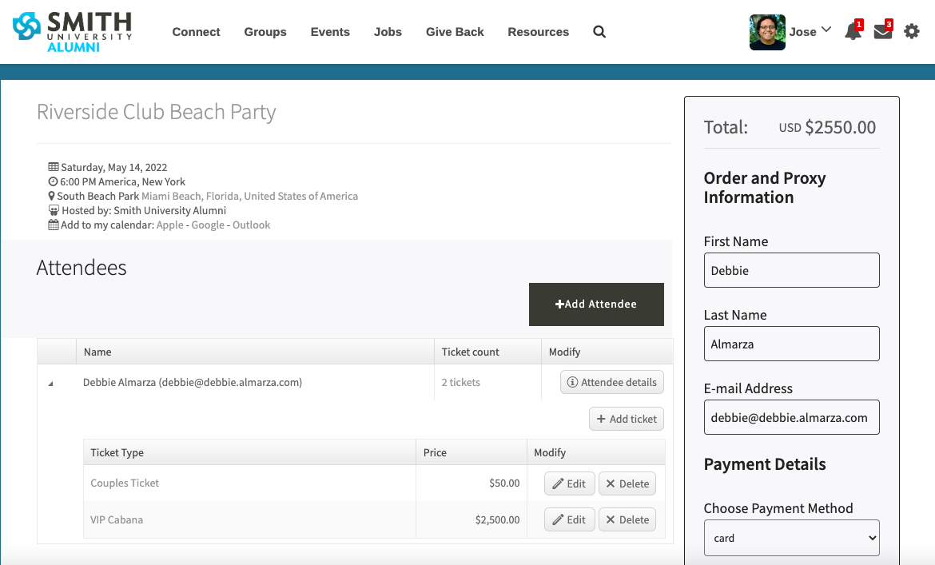Open the Choose Payment Method dropdown
The width and height of the screenshot is (935, 565).
791,538
